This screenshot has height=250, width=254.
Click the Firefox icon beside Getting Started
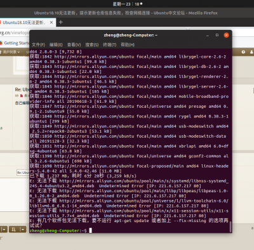(1, 43)
